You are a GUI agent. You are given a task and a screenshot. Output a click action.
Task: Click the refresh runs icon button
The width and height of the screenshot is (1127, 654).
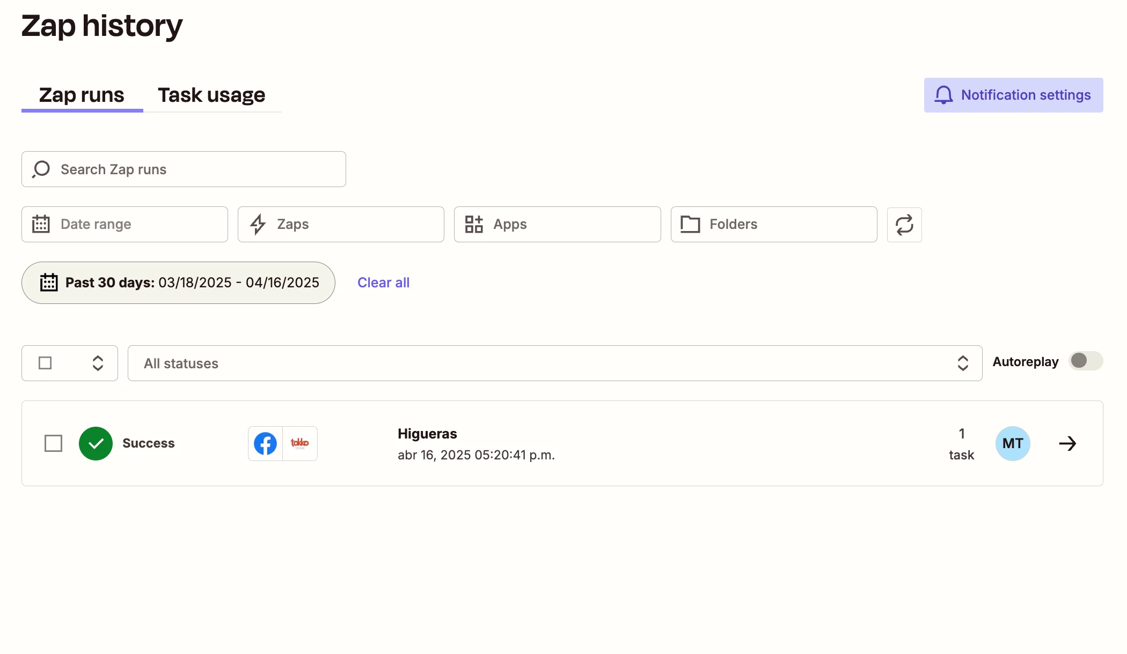pyautogui.click(x=904, y=225)
